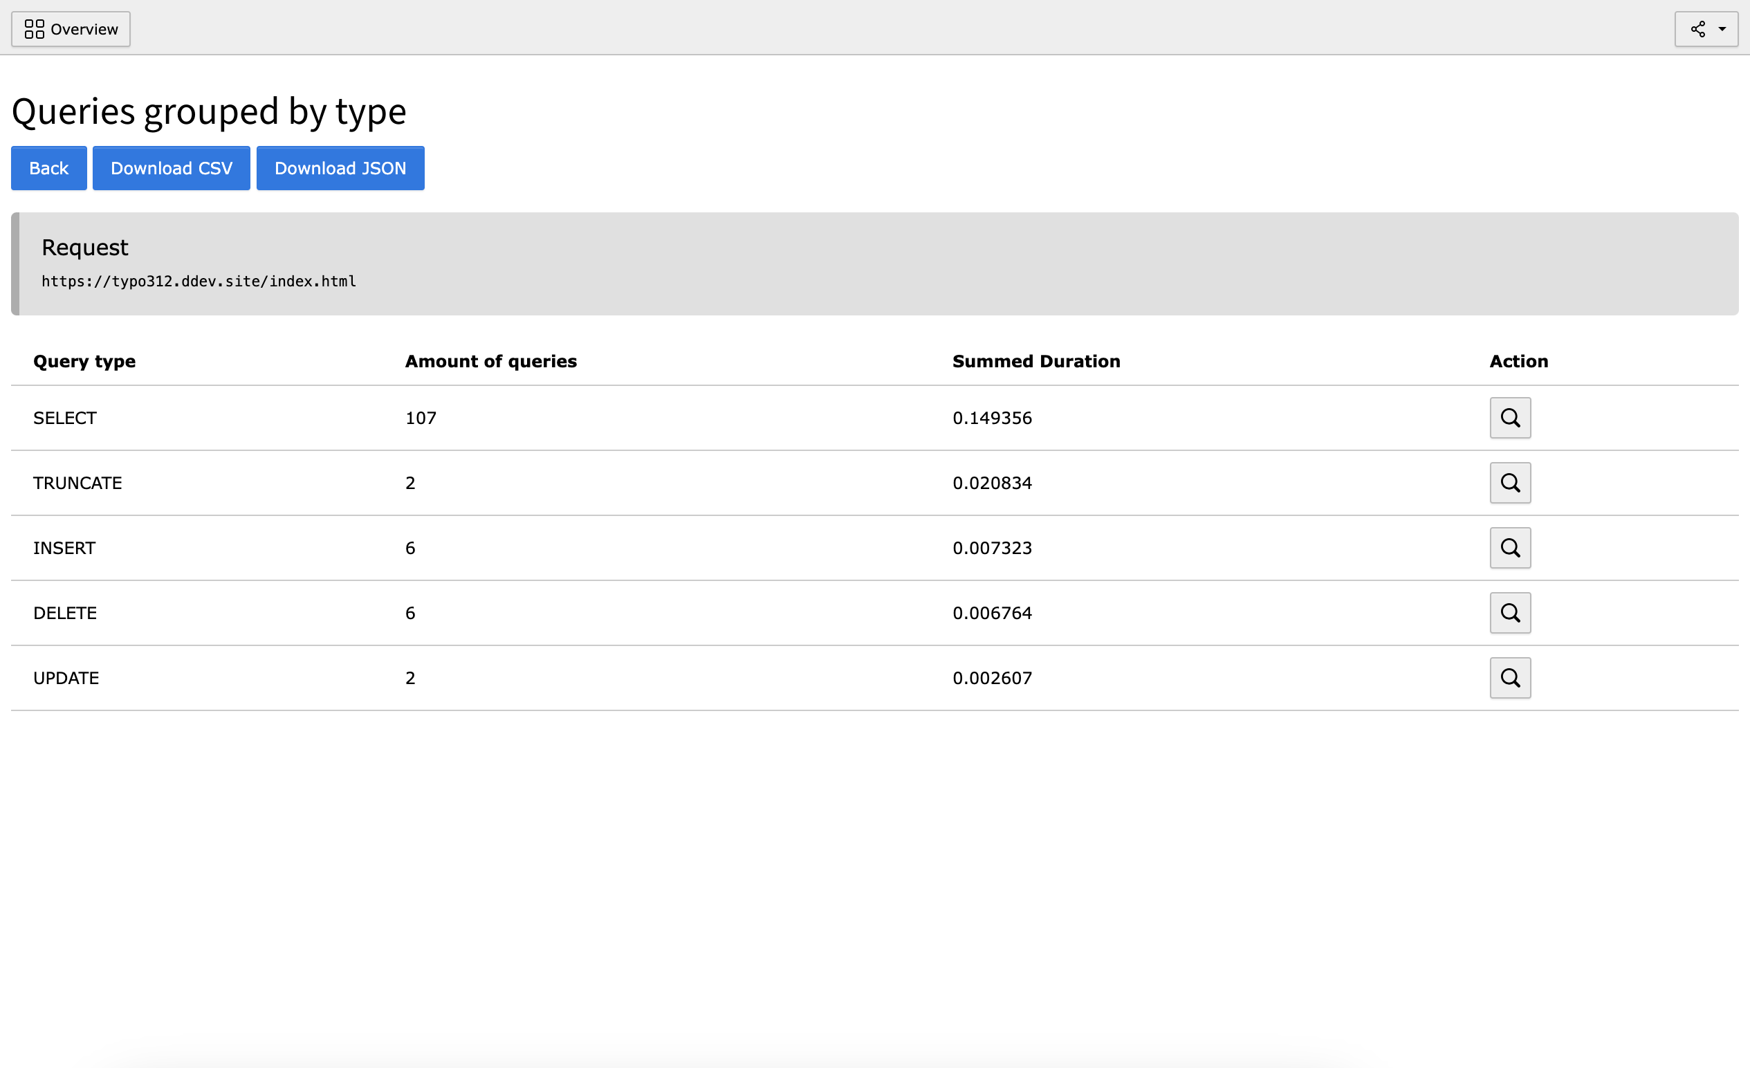
Task: Click the Query type column header
Action: pyautogui.click(x=84, y=361)
